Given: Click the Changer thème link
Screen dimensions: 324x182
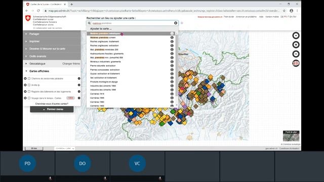Looking at the screenshot, I should tap(71, 64).
